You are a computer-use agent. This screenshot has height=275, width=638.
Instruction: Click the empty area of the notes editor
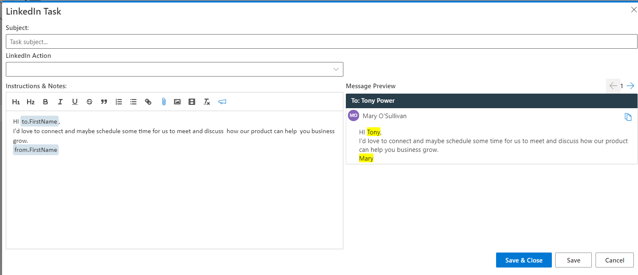point(174,202)
